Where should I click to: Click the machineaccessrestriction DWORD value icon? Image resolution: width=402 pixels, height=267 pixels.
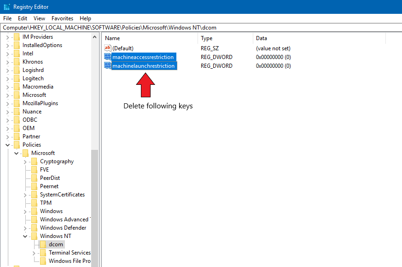pos(108,57)
